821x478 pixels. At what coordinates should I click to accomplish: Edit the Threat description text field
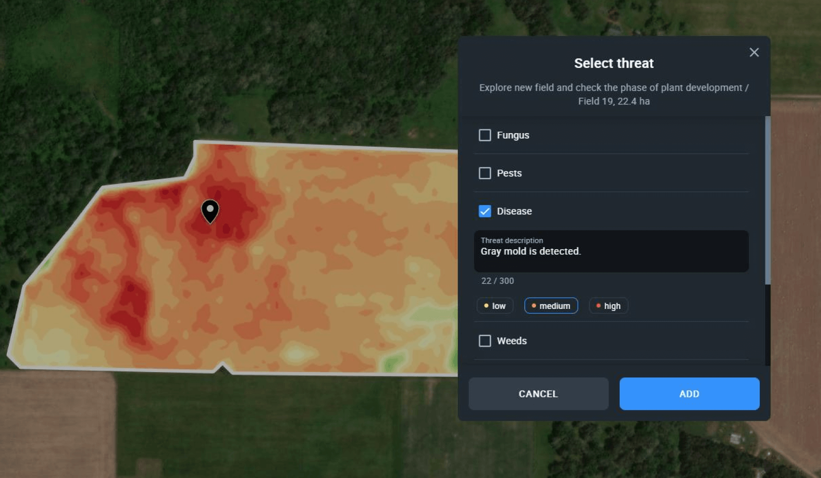coord(611,251)
